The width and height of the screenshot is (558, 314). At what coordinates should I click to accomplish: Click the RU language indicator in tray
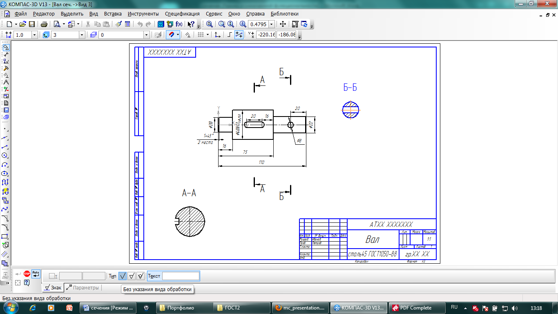point(454,307)
